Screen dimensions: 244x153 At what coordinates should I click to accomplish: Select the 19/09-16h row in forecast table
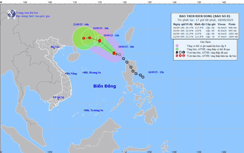(x=205, y=31)
